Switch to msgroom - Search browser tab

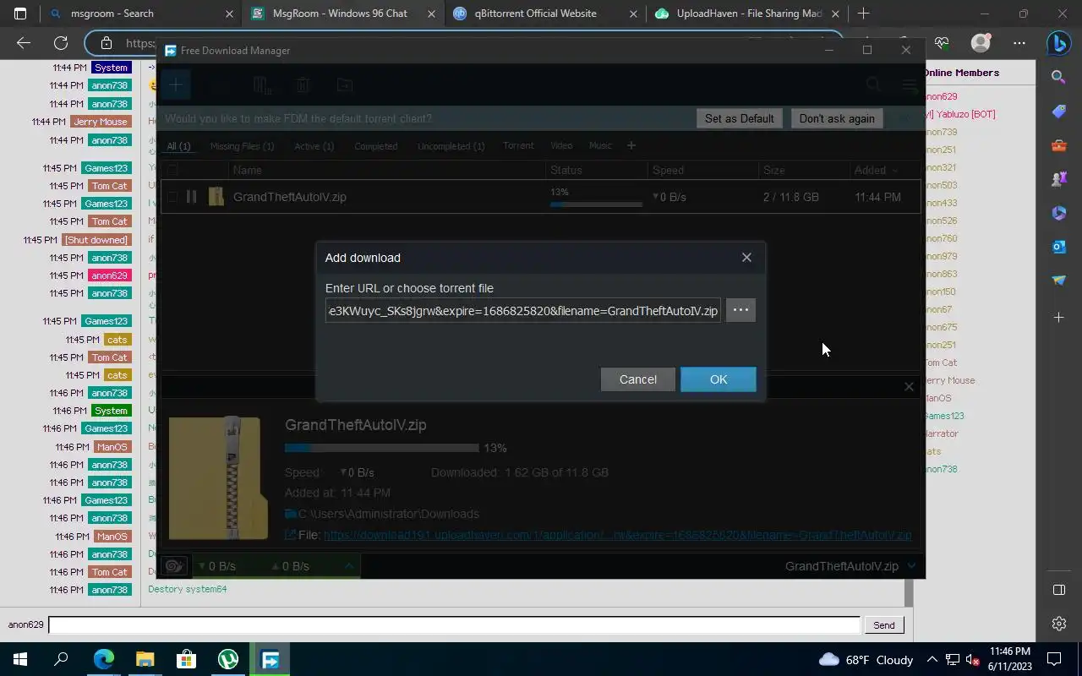142,14
